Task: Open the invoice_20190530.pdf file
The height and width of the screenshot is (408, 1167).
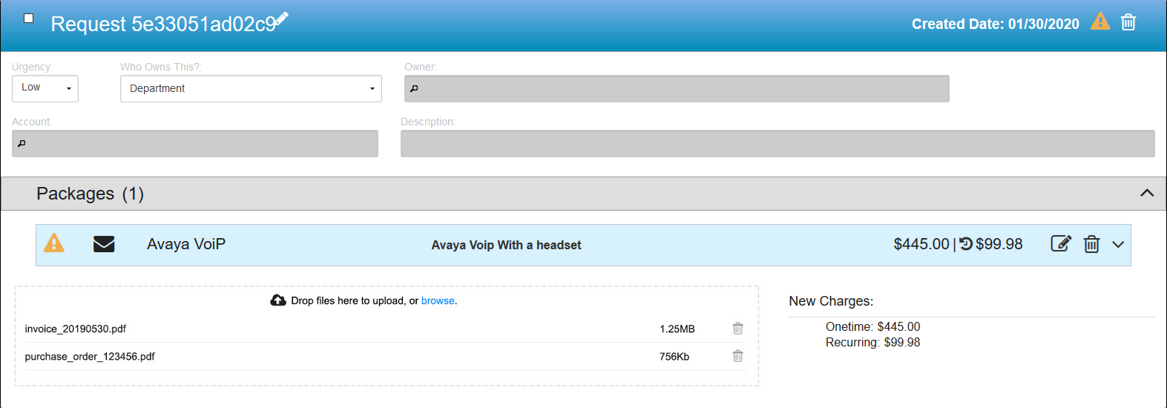Action: (76, 329)
